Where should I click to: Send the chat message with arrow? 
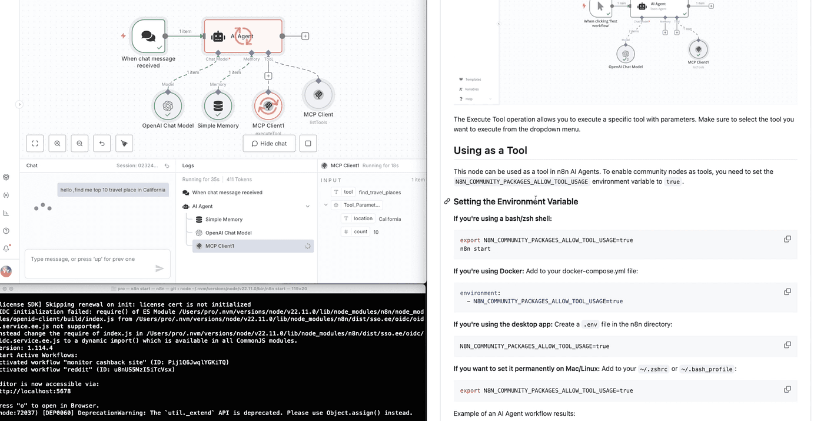pyautogui.click(x=159, y=268)
